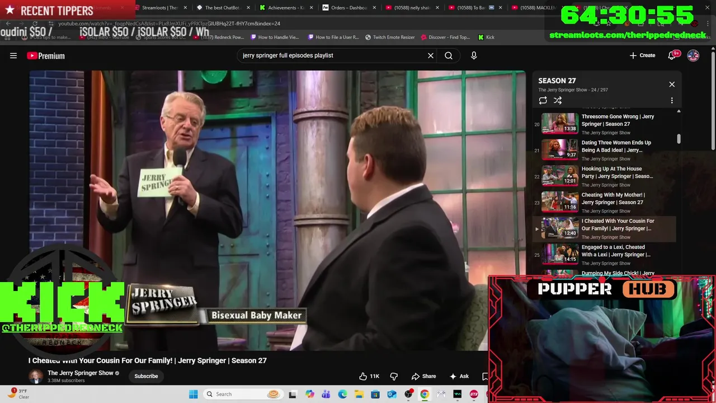
Task: Open OBS Studio taskbar icon
Action: pos(408,394)
